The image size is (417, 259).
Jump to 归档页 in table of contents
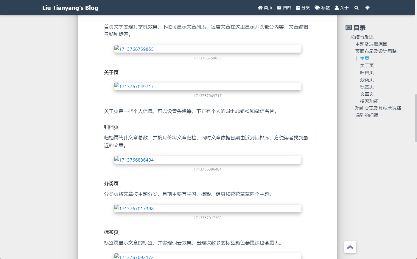[x=367, y=72]
